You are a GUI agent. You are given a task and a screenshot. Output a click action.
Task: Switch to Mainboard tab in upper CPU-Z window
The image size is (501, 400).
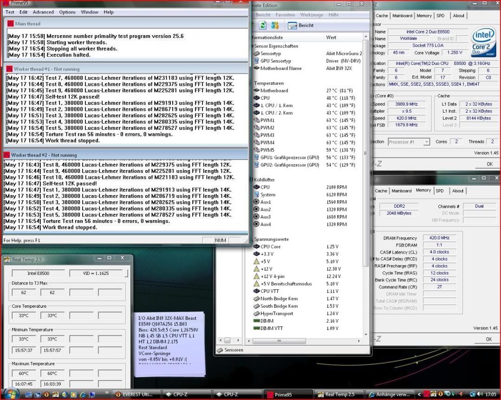(x=402, y=16)
